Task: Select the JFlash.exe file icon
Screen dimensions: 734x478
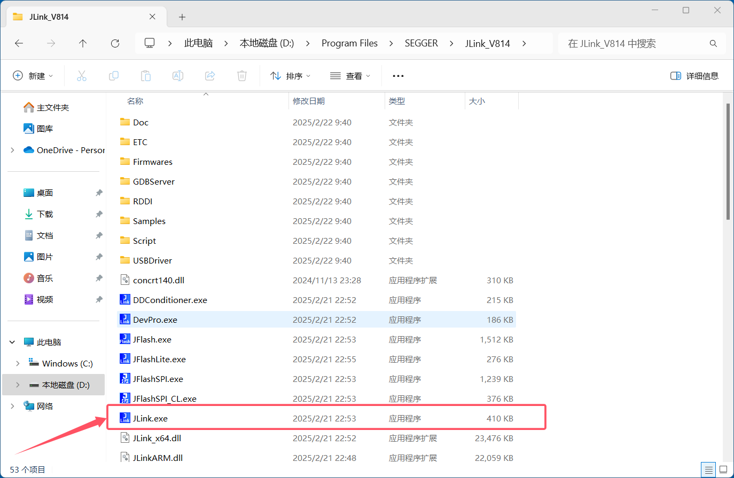Action: (x=125, y=339)
